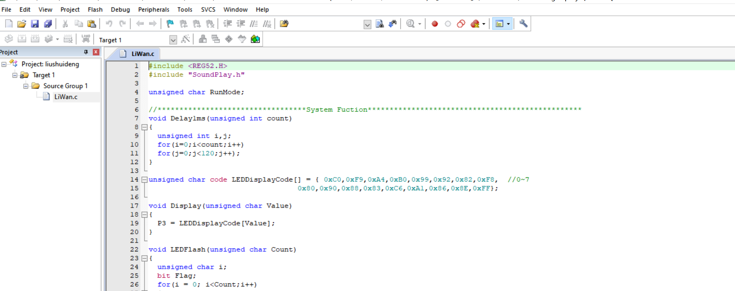Collapse code fold at line 8
The height and width of the screenshot is (291, 735).
[144, 127]
